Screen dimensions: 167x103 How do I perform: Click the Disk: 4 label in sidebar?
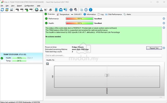click(x=30, y=58)
